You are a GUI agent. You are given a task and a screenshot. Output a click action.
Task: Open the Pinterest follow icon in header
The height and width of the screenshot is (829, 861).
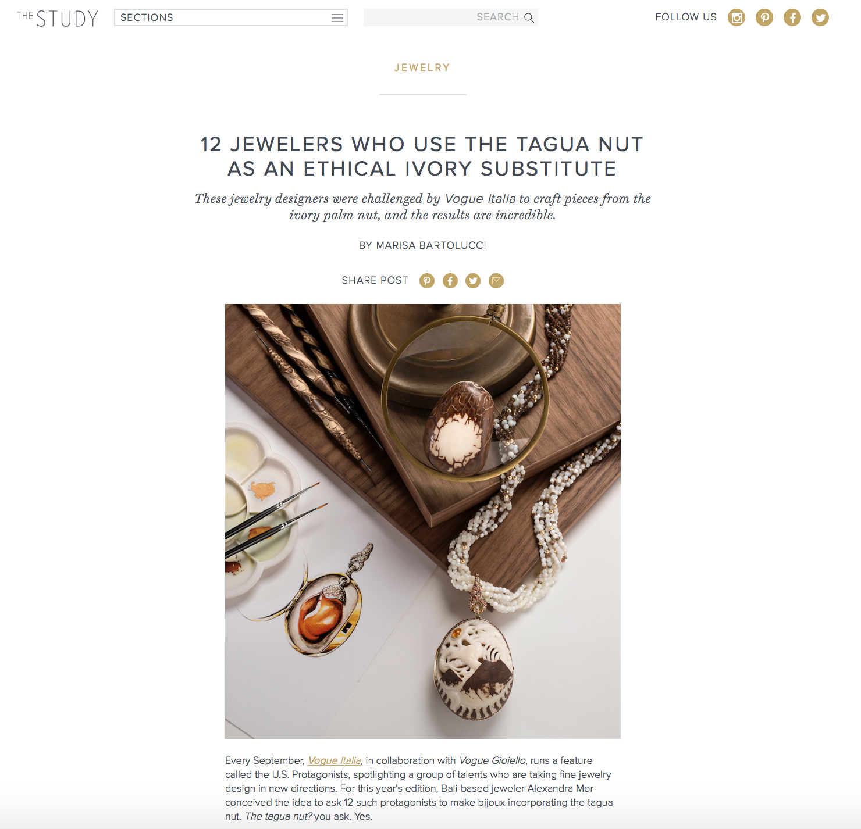coord(764,17)
